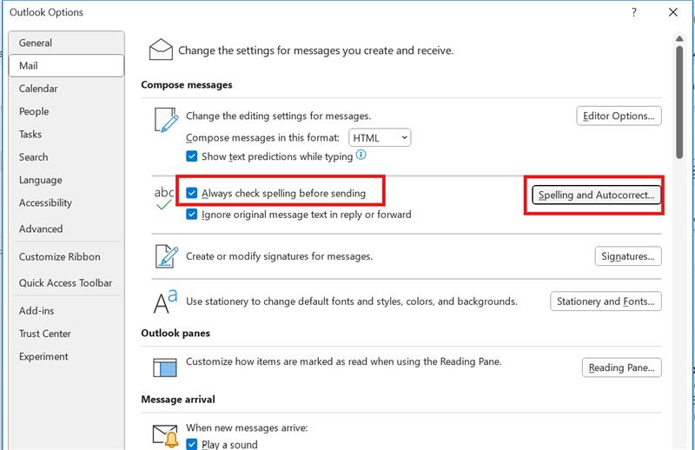This screenshot has height=450, width=695.
Task: Switch to the Calendar options
Action: pos(67,89)
